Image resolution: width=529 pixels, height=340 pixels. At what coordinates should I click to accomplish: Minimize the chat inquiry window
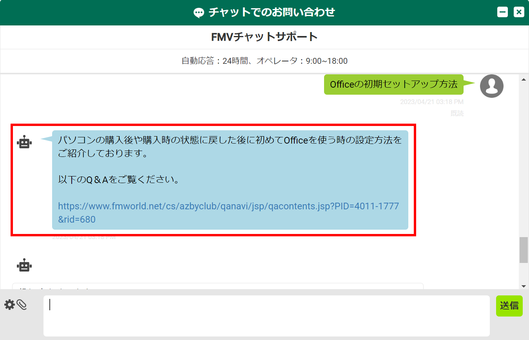(502, 12)
